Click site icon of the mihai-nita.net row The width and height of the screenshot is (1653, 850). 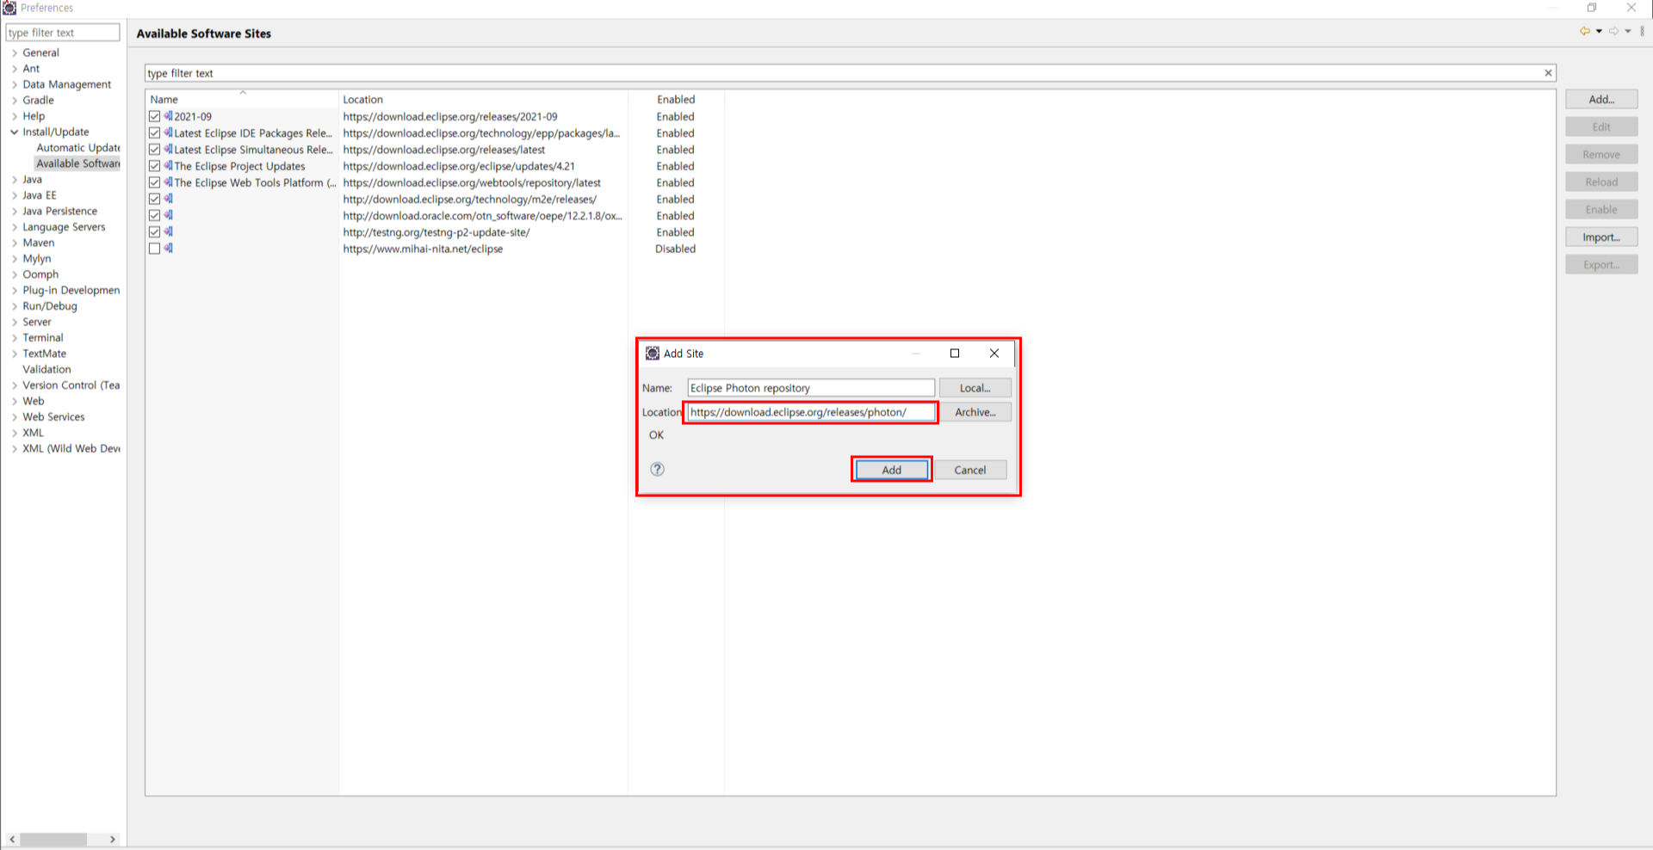click(x=169, y=249)
